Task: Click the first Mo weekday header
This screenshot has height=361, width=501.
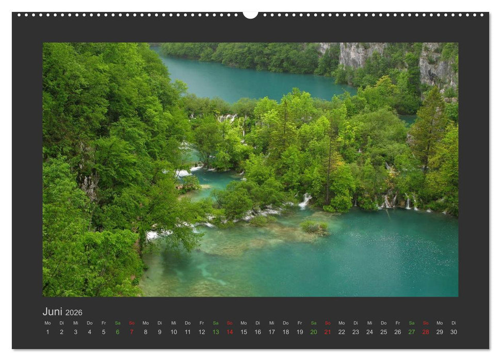Action: (46, 323)
